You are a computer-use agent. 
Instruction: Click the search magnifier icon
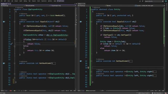[x=163, y=1]
